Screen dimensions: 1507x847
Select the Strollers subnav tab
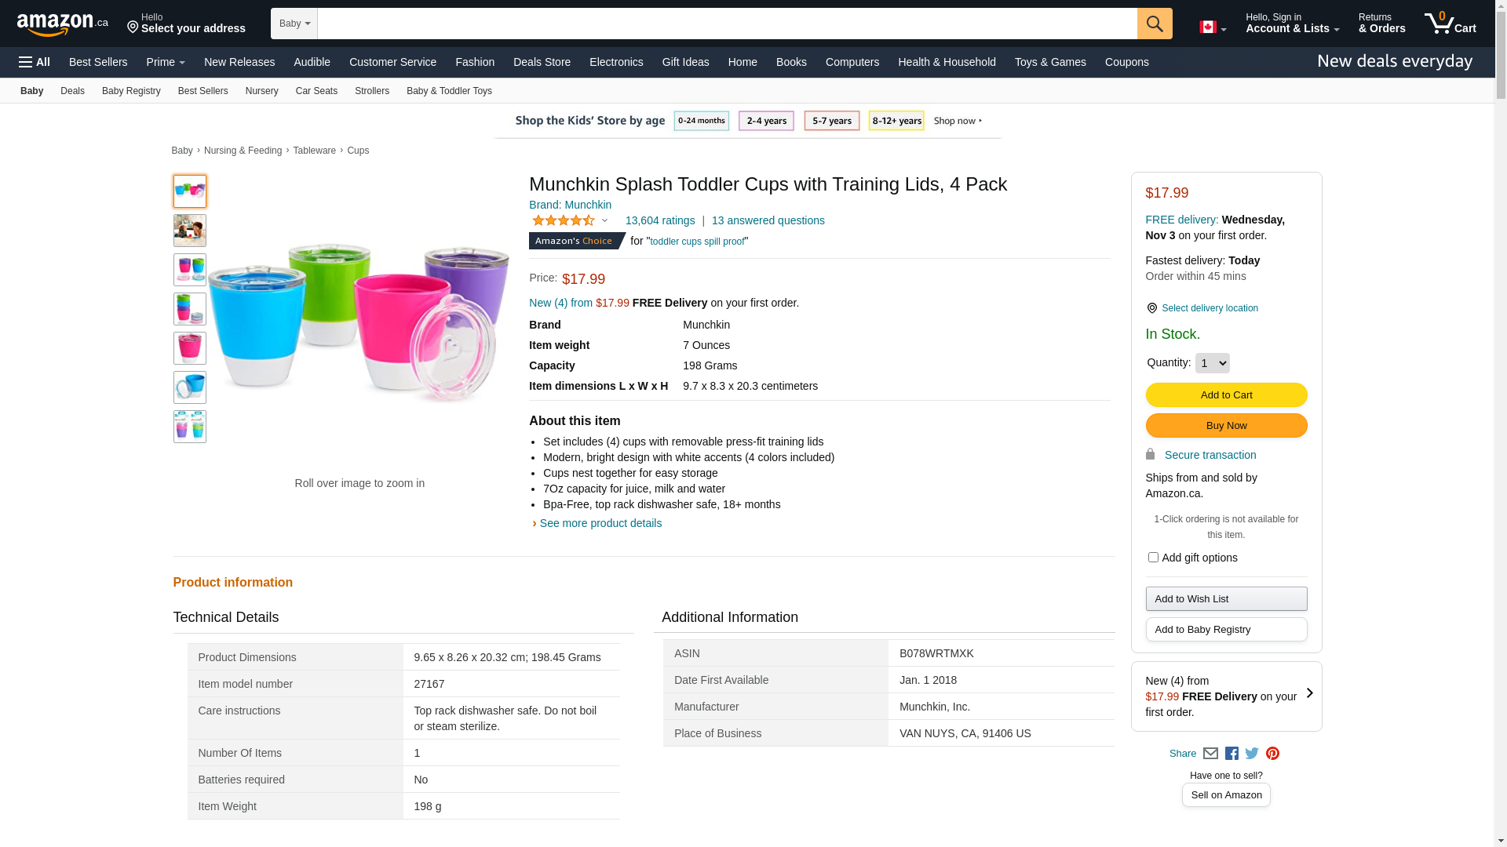[371, 91]
